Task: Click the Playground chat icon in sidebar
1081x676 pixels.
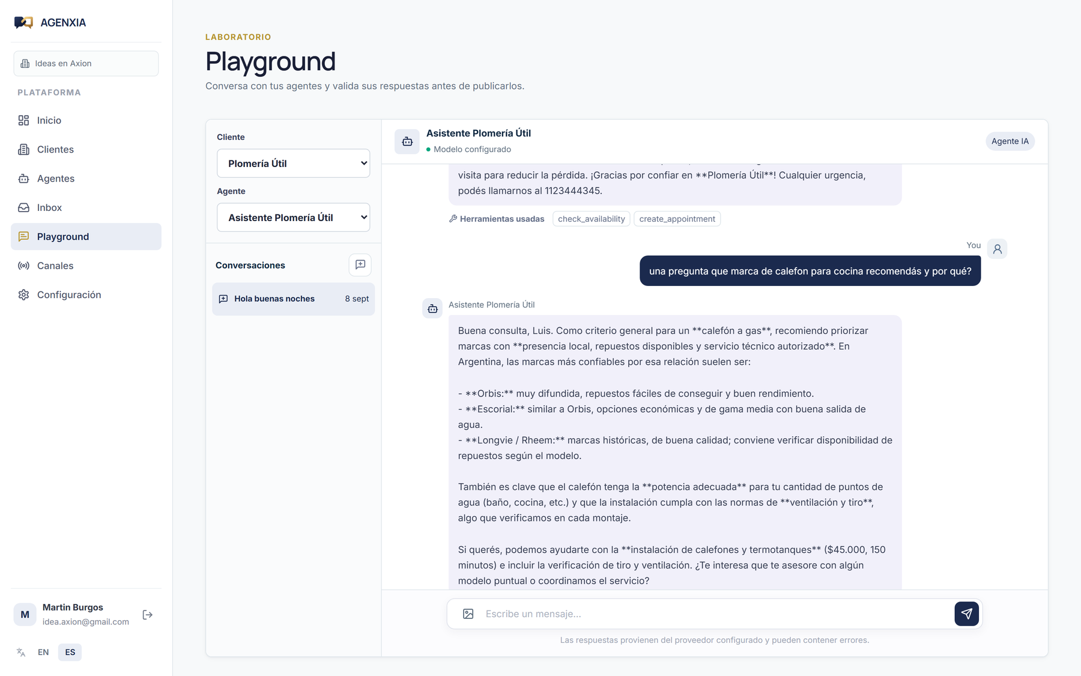Action: (23, 237)
